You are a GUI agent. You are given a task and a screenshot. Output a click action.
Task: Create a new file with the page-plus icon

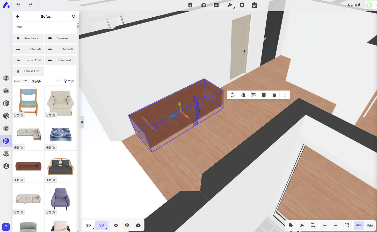(x=190, y=5)
